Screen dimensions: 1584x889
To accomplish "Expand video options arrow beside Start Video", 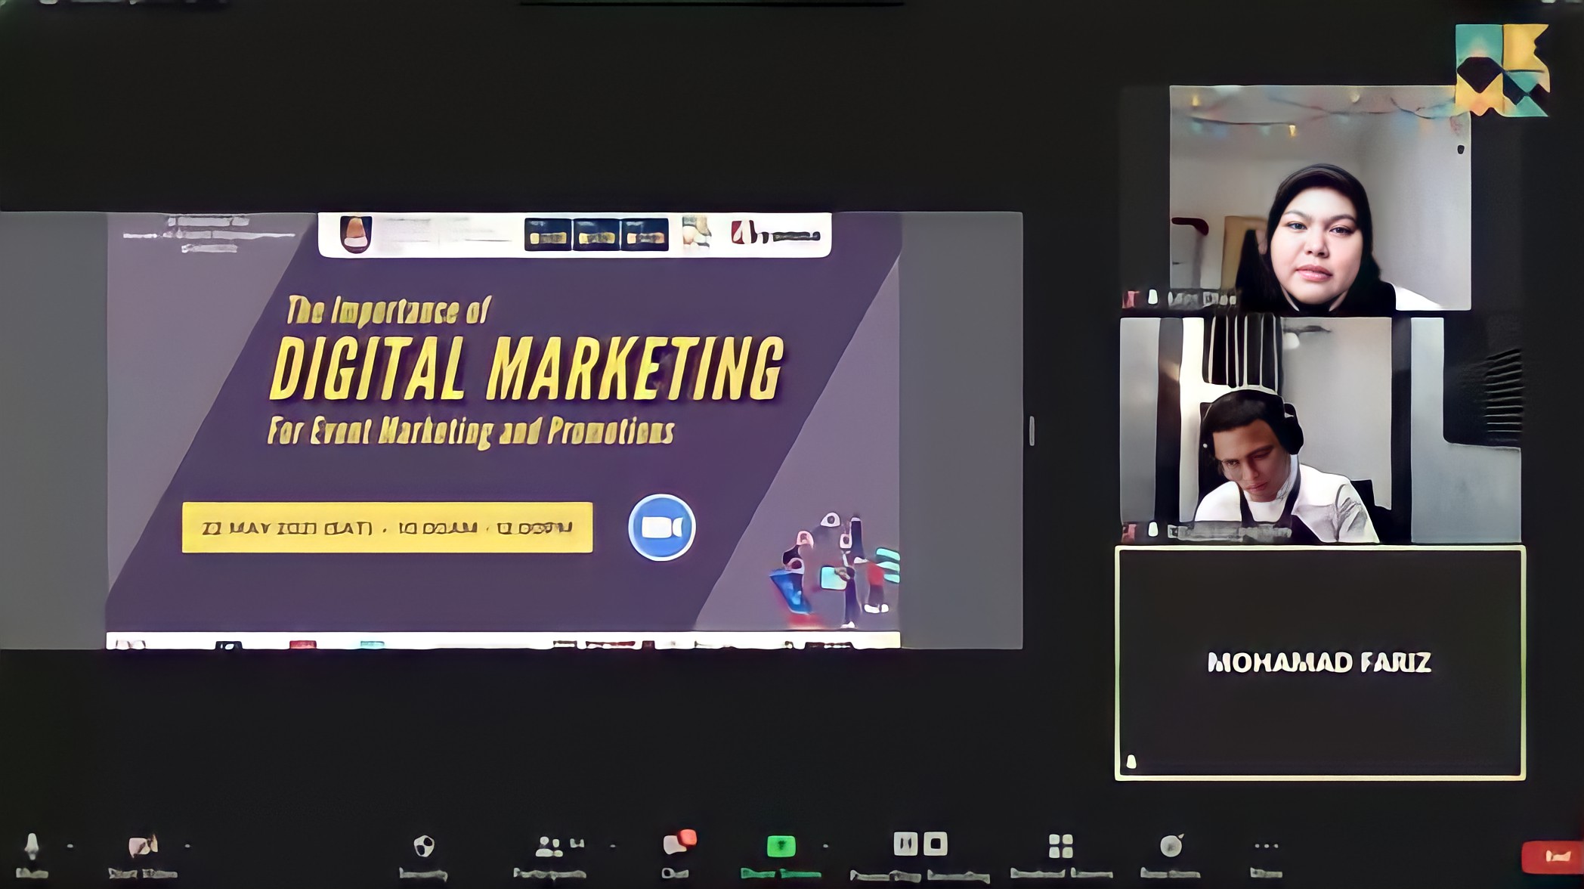I will (187, 846).
